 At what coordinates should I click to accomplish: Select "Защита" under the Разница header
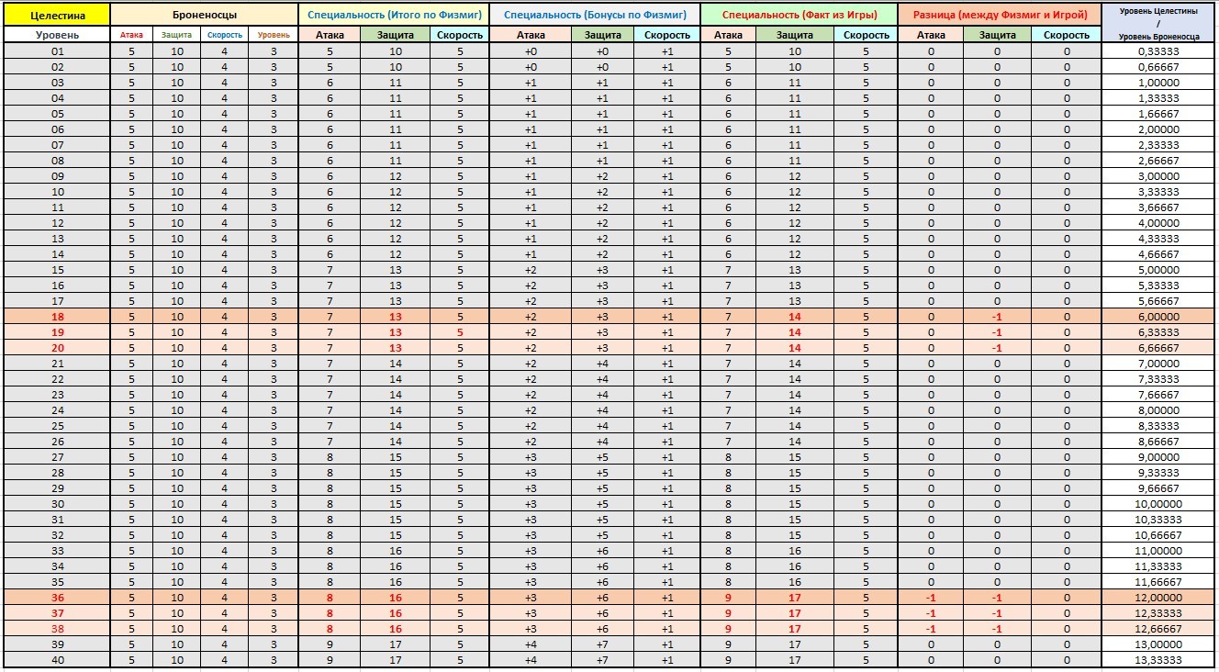(998, 35)
